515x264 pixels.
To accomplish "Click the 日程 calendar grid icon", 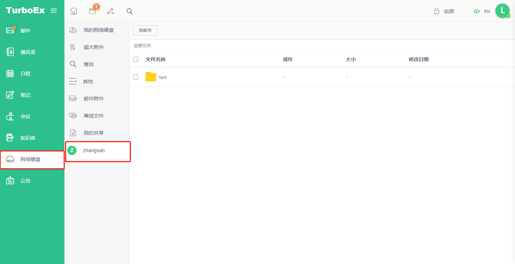I will 10,73.
